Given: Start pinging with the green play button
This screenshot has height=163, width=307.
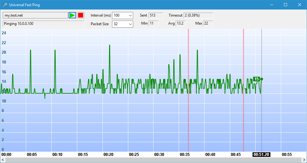Looking at the screenshot, I should 72,15.
